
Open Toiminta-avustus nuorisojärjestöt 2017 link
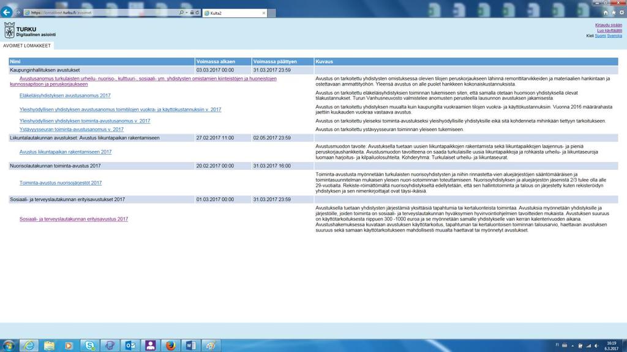click(61, 183)
